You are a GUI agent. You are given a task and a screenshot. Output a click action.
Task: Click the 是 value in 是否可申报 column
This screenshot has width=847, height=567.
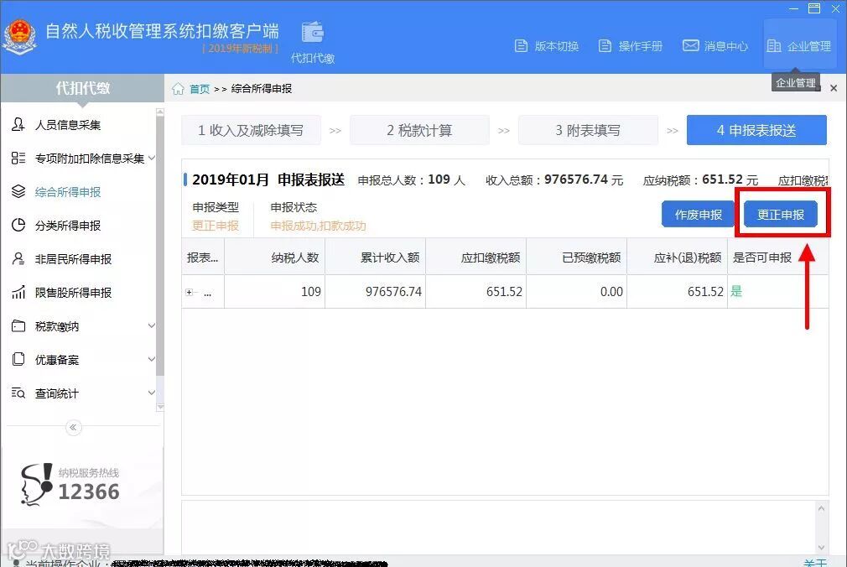736,291
